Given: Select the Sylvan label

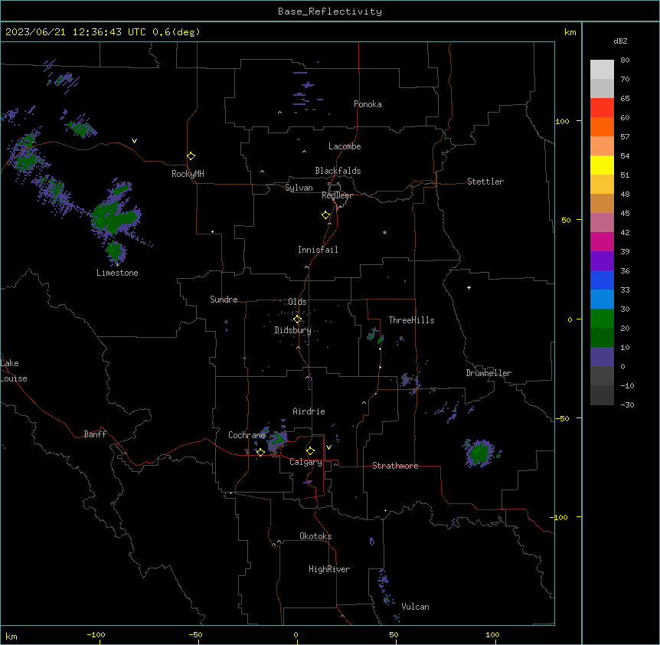Looking at the screenshot, I should click(x=299, y=188).
